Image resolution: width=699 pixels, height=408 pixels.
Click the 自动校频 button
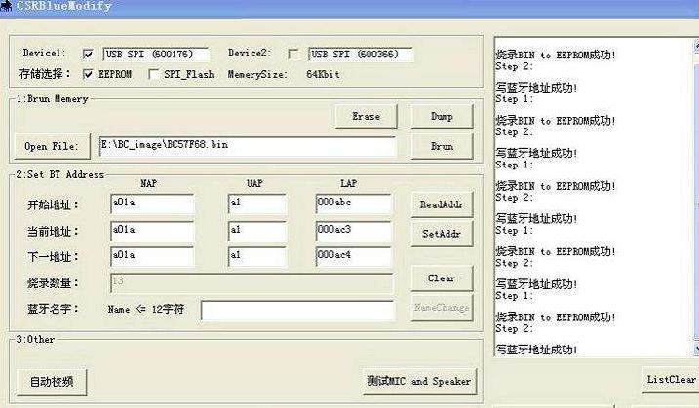(x=52, y=382)
